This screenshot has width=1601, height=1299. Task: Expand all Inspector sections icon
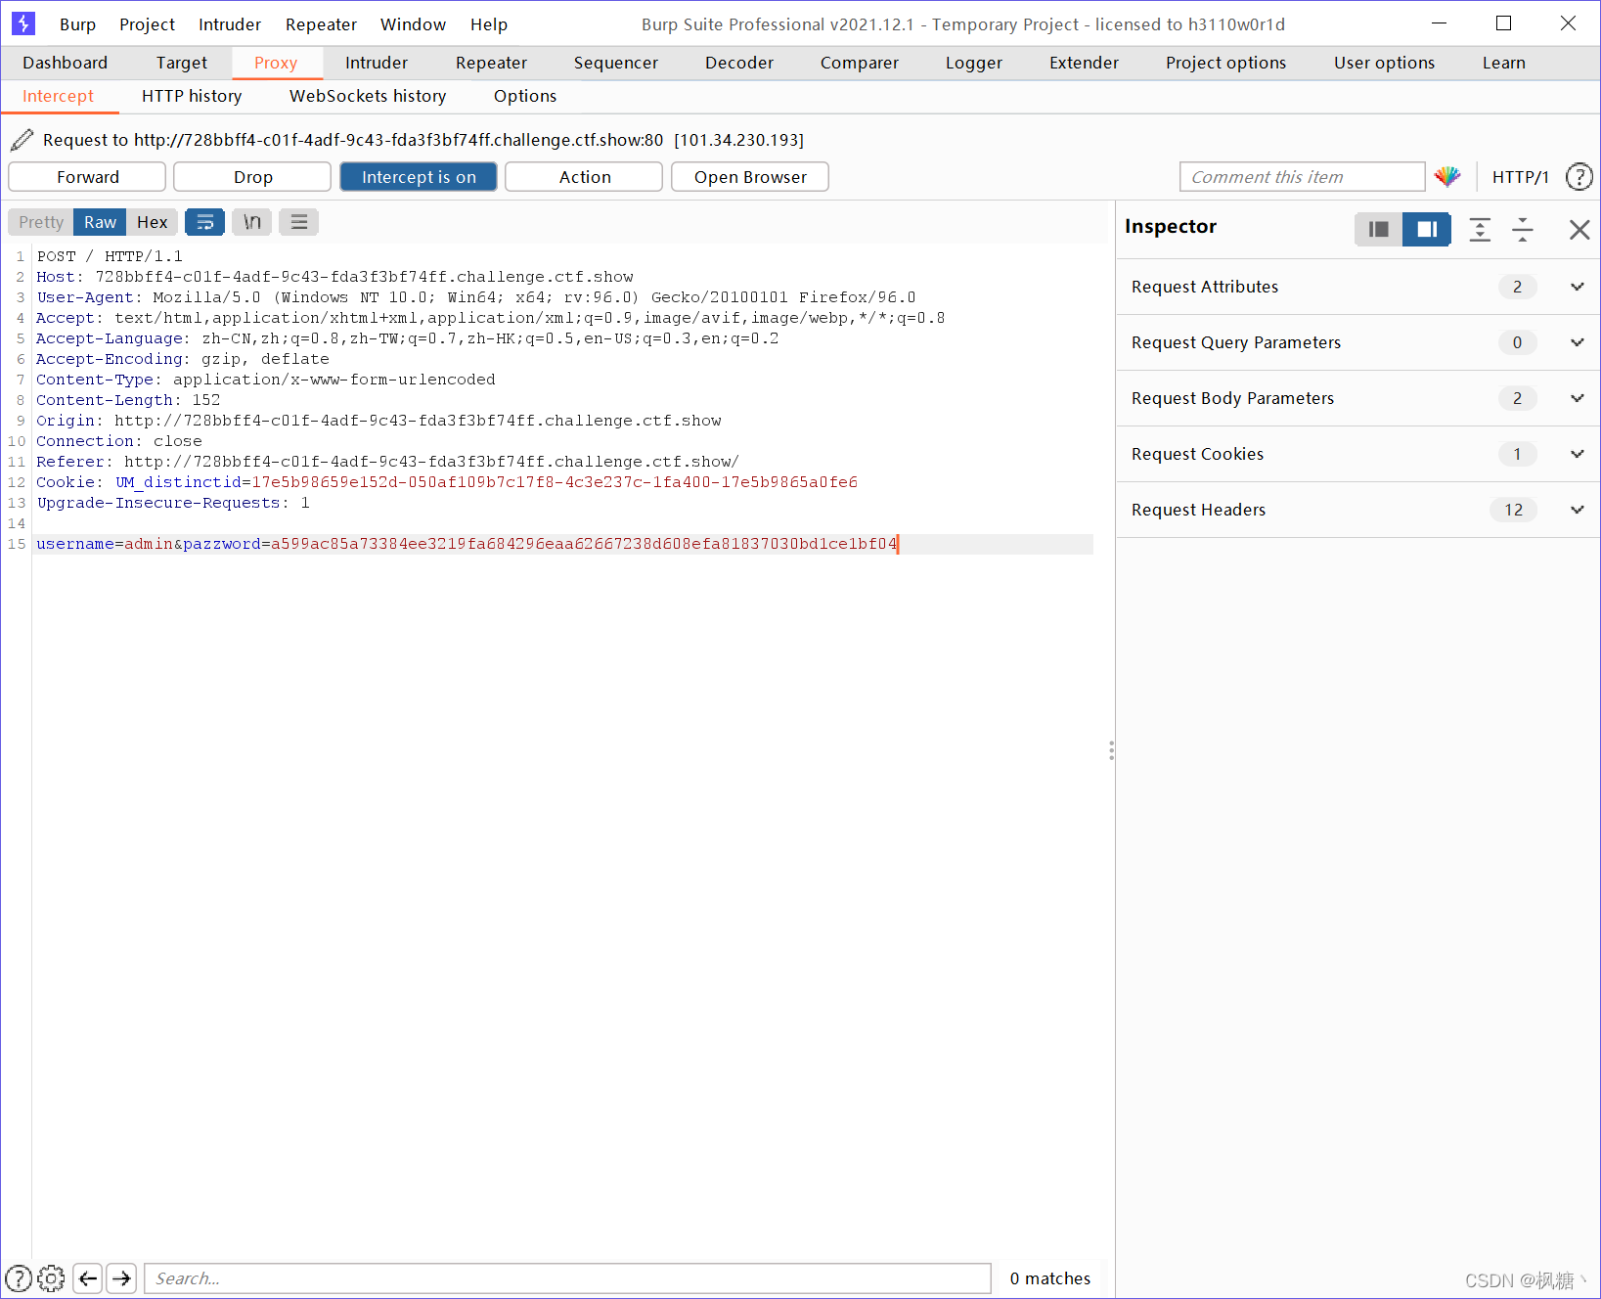[1480, 229]
